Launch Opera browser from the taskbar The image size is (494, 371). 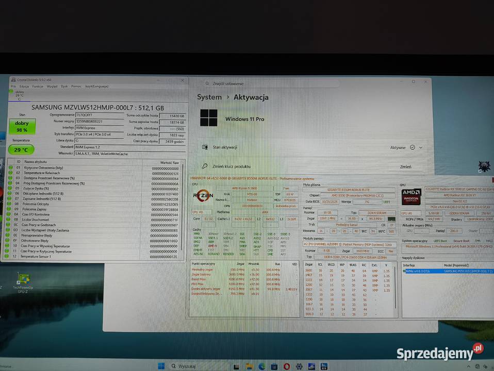(286, 366)
